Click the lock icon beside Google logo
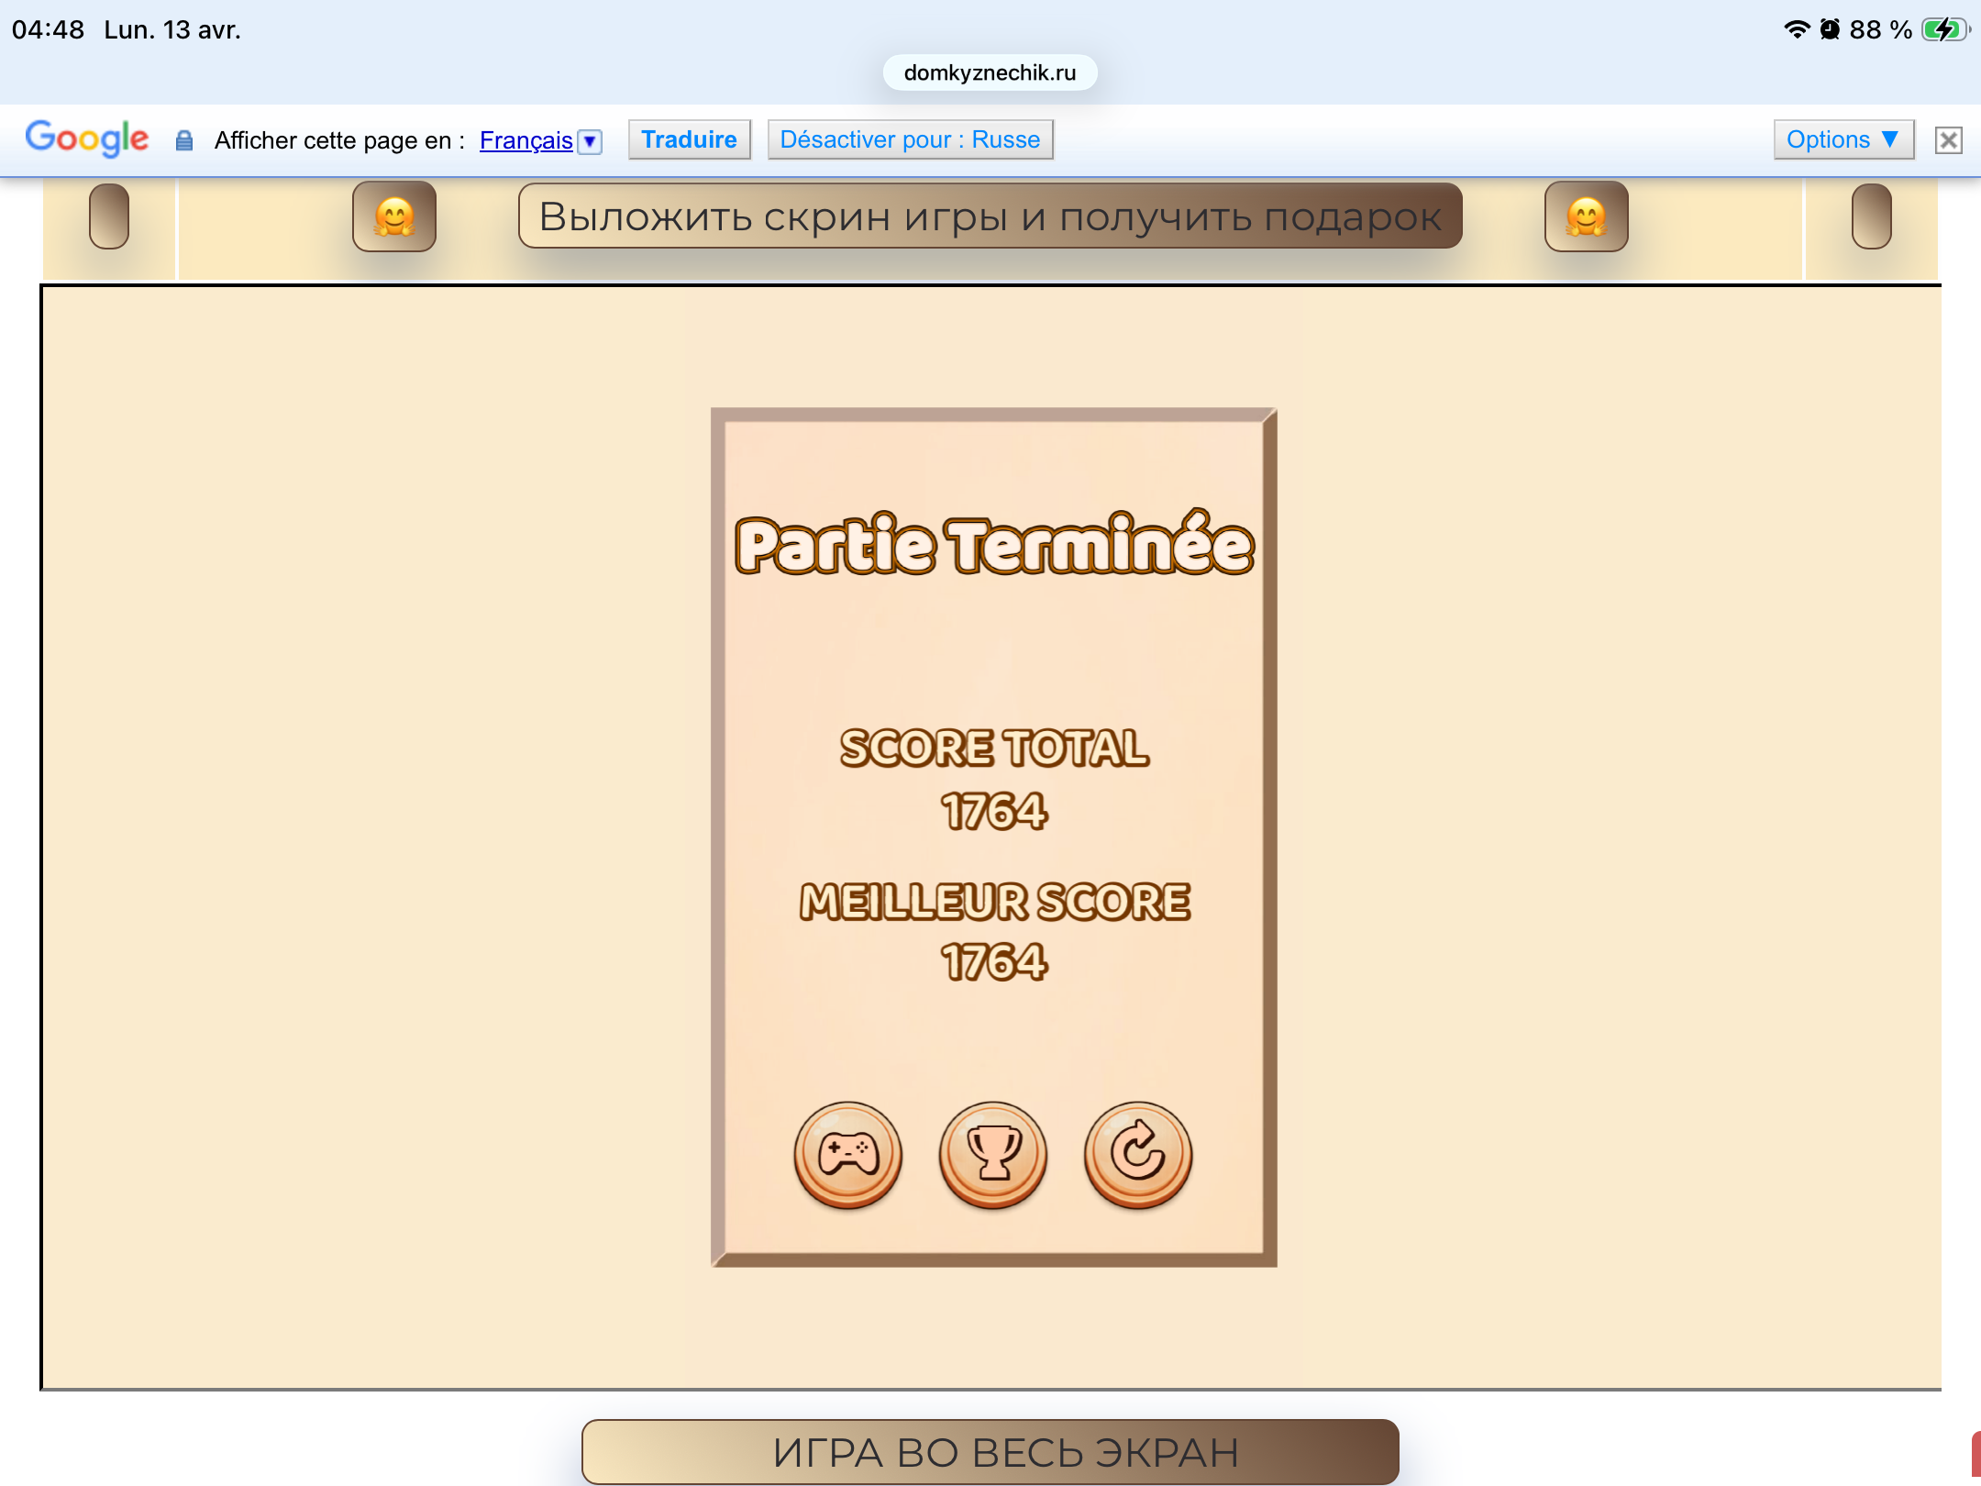 tap(184, 140)
